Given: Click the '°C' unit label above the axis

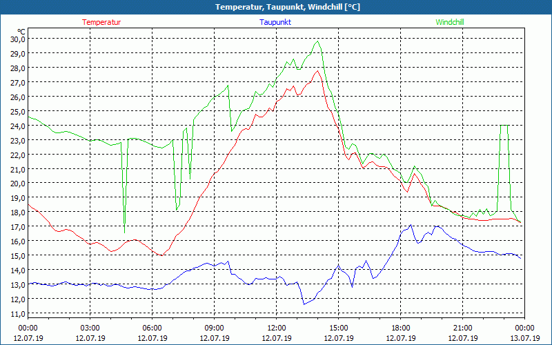Looking at the screenshot, I should click(21, 32).
